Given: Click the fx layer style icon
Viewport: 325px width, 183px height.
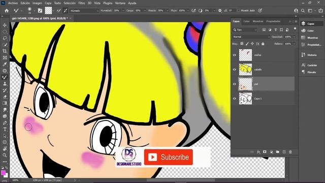Looking at the screenshot, I should coord(258,152).
